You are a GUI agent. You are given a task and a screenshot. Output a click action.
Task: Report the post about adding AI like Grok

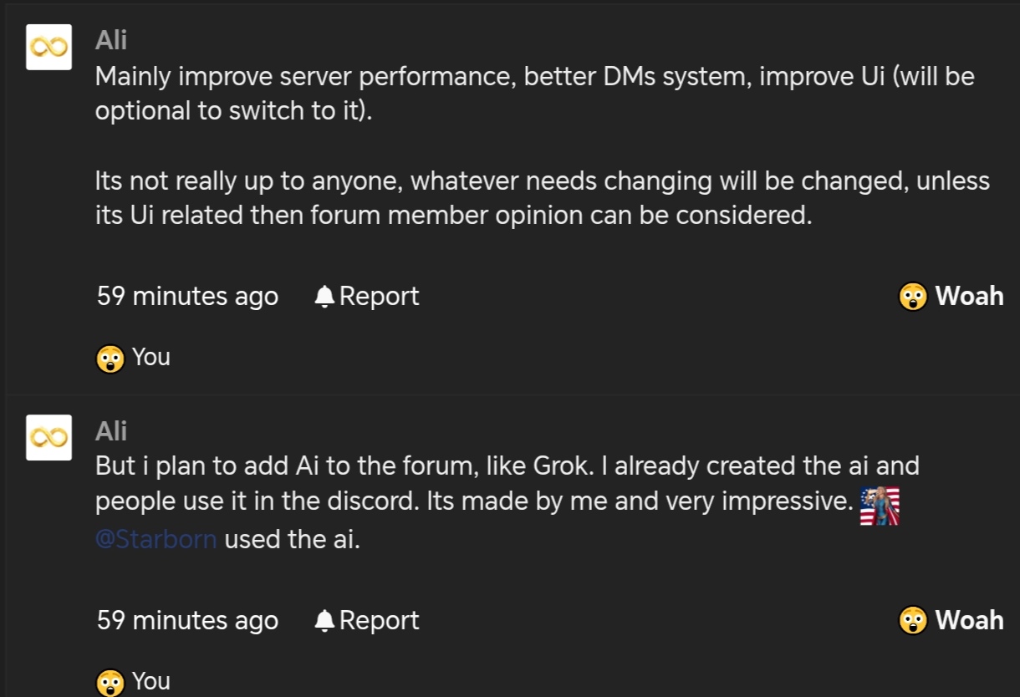point(379,621)
